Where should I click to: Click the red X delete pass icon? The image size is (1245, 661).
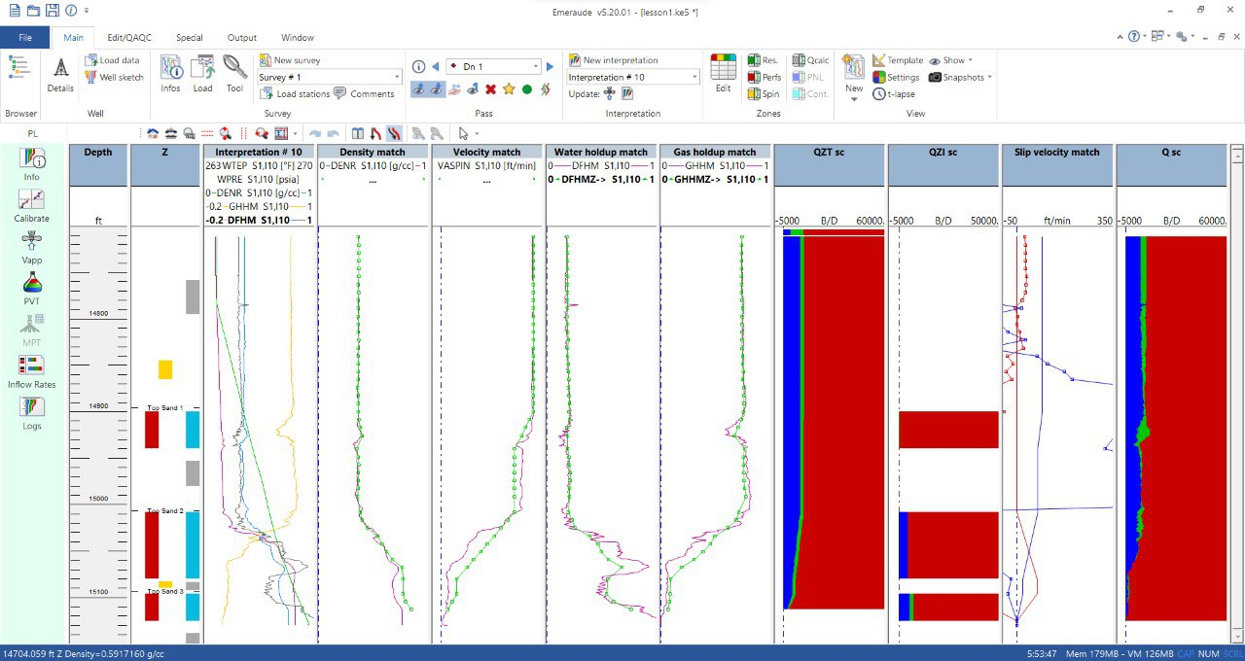pyautogui.click(x=491, y=89)
